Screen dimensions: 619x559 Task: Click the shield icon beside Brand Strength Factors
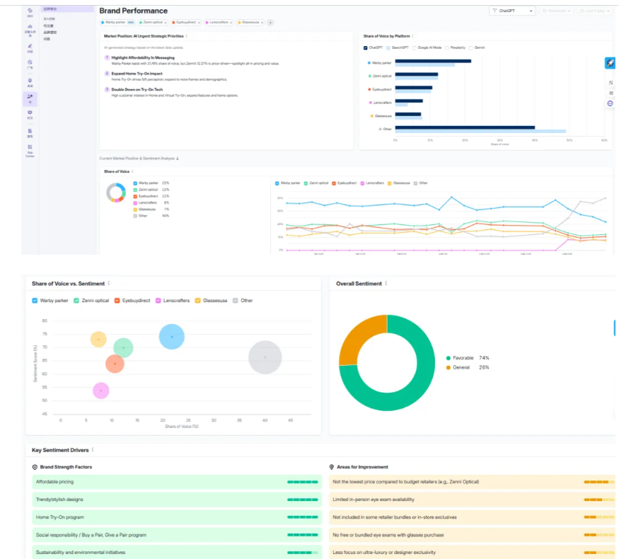pos(35,467)
